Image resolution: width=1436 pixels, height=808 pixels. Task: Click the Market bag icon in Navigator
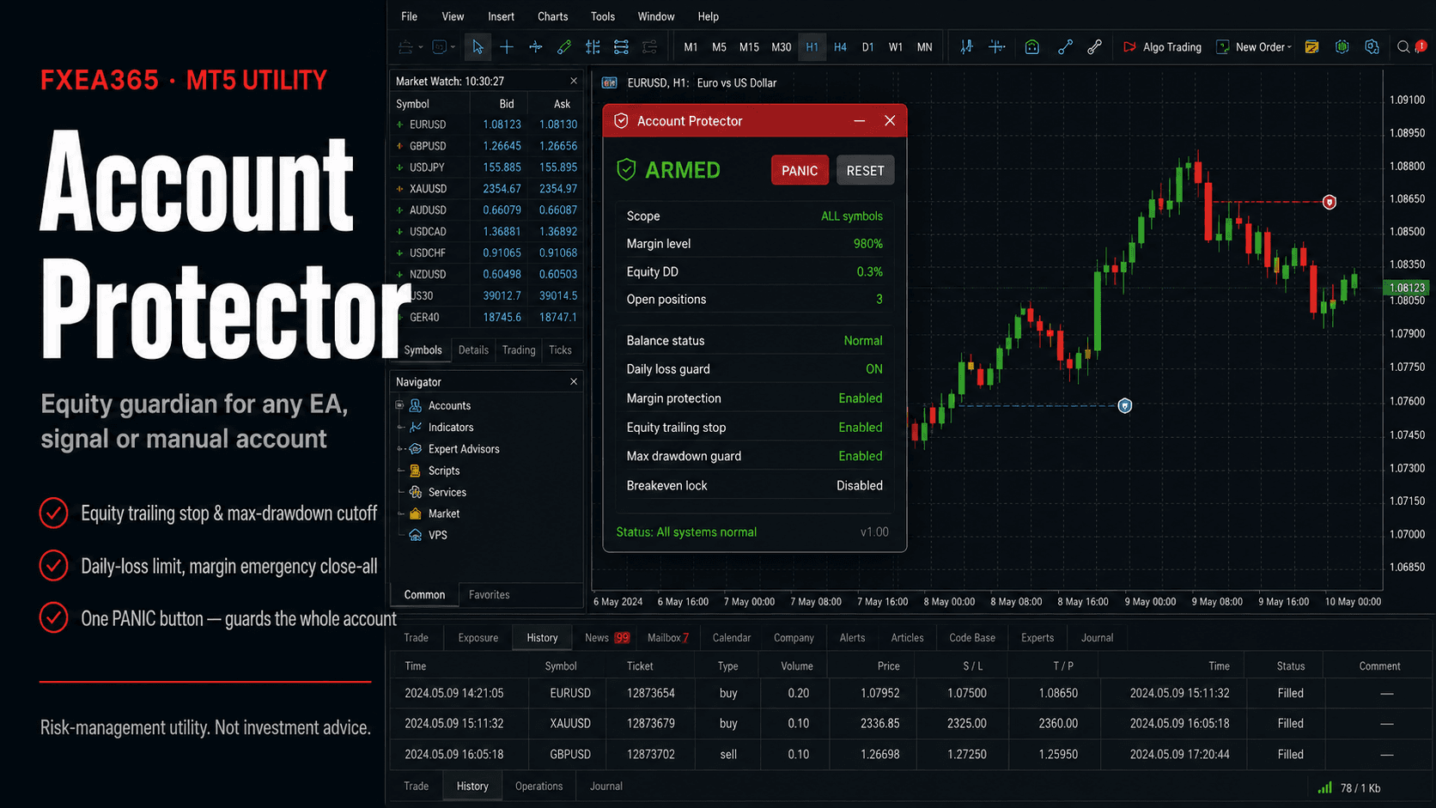pos(416,513)
